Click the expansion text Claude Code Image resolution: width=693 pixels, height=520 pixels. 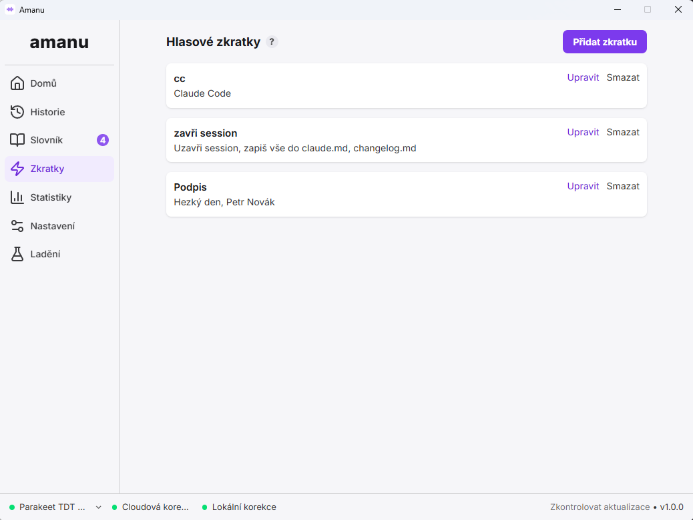click(x=202, y=93)
